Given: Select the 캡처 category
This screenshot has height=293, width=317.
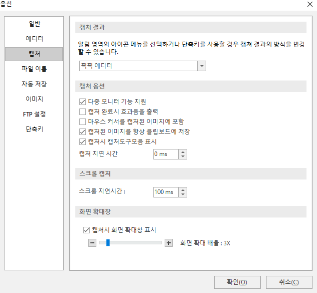Looking at the screenshot, I should [x=34, y=54].
